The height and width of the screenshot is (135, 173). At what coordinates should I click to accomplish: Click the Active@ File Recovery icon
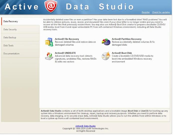pyautogui.click(x=49, y=42)
